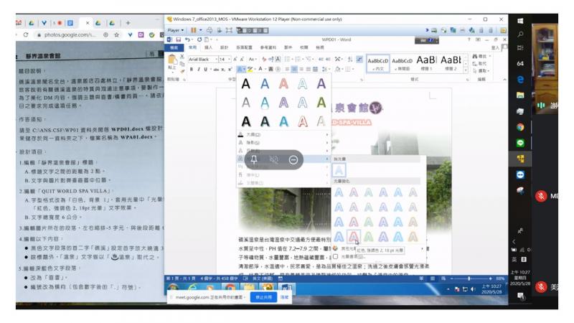Click the Bold button in Word ribbon
Image resolution: width=574 pixels, height=323 pixels.
point(191,69)
